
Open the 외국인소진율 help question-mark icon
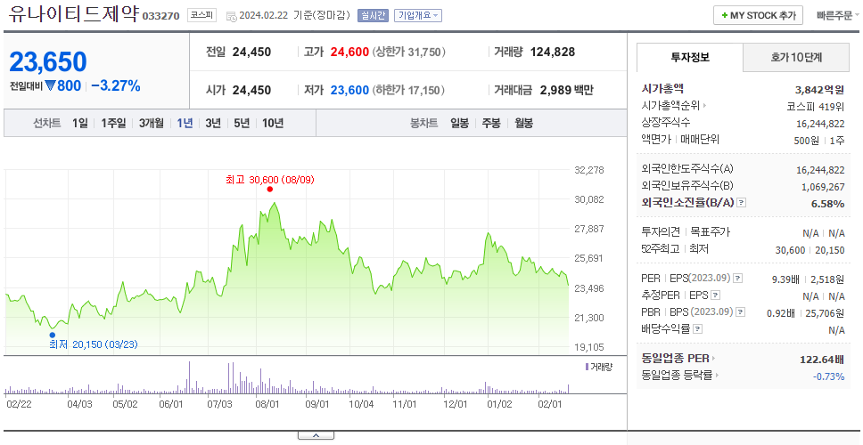(742, 203)
